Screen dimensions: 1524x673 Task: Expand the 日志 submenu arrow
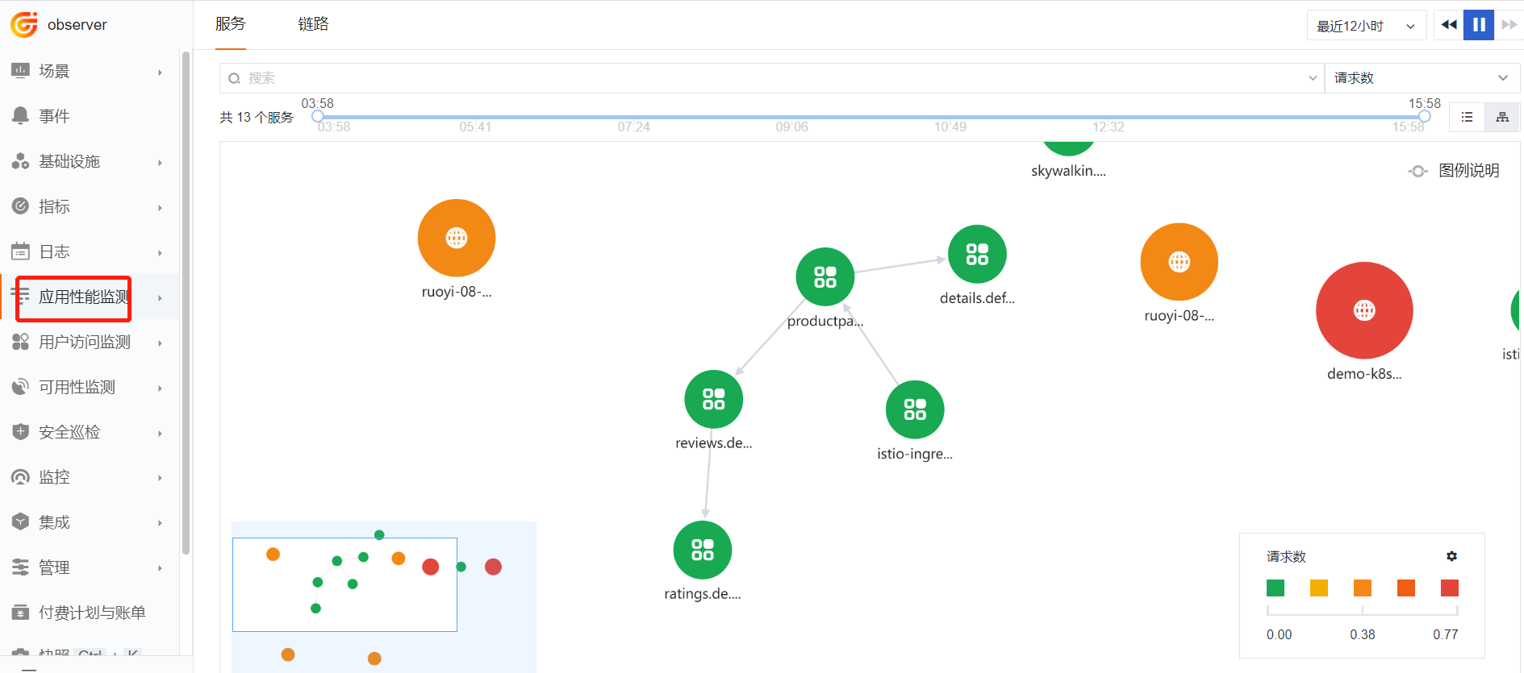160,253
